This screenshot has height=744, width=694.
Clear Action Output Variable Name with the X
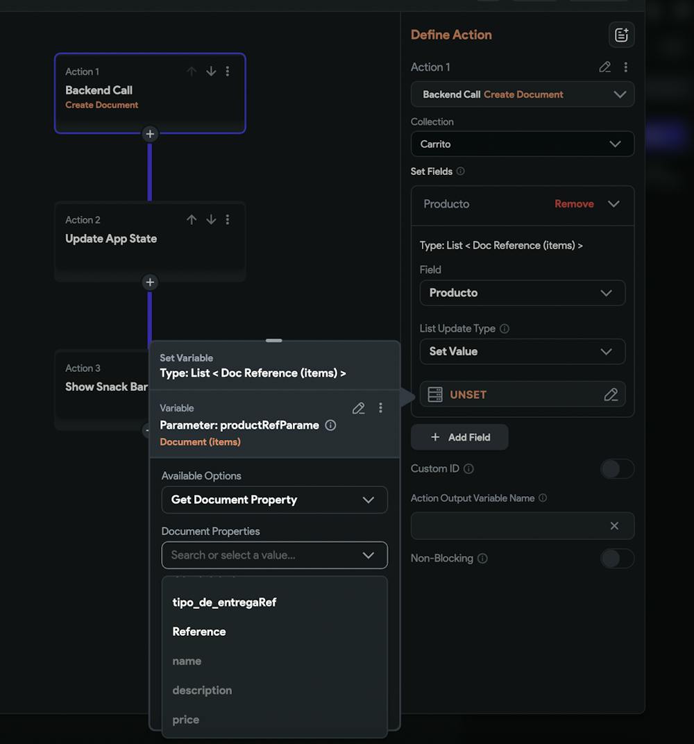click(613, 525)
